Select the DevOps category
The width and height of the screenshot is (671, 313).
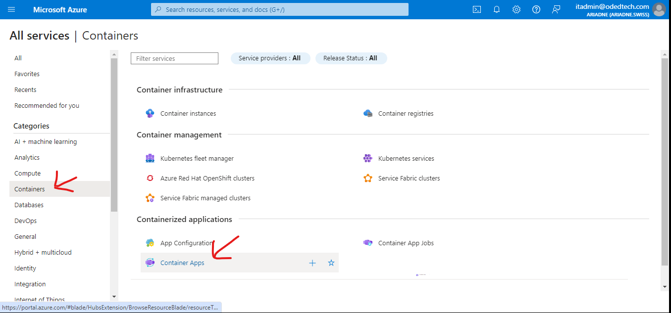tap(25, 221)
